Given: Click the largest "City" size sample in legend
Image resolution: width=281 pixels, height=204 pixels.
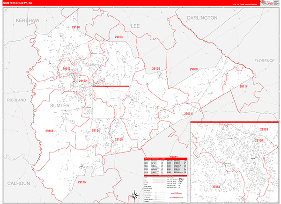Looking at the screenshot, I should pos(181,179).
